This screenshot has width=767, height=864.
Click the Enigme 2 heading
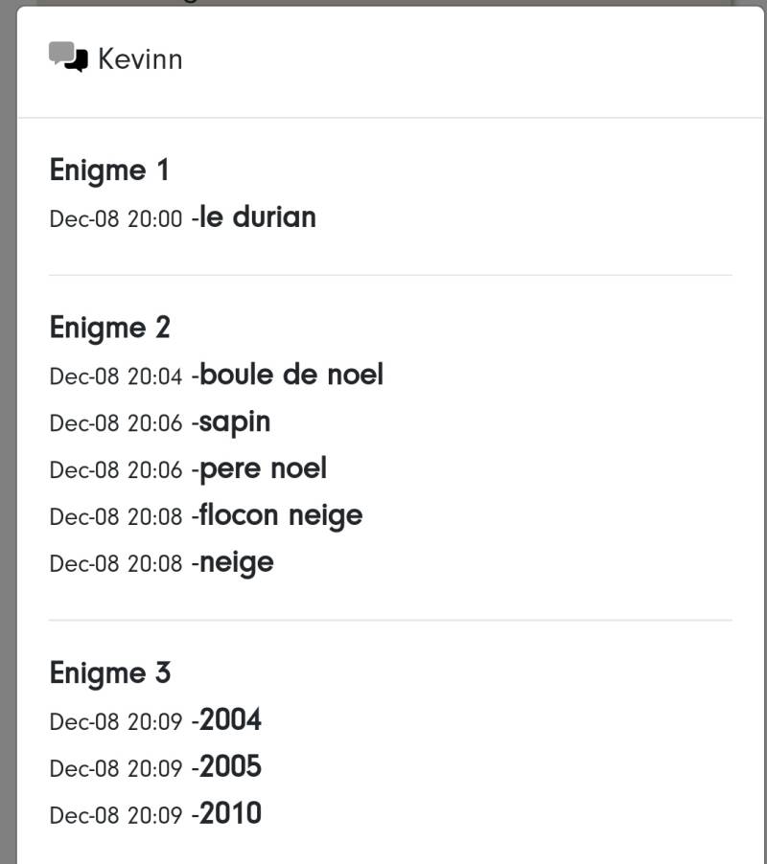click(109, 328)
